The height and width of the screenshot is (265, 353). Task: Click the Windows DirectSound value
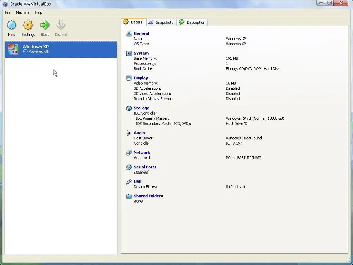click(x=244, y=138)
